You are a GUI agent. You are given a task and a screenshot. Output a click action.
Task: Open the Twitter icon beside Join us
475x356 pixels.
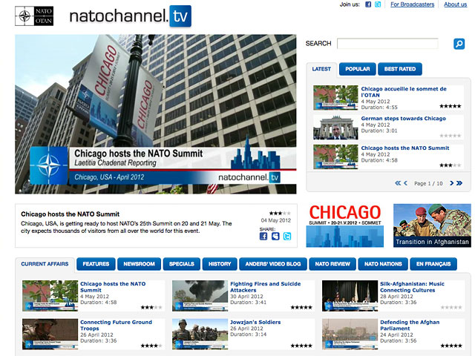click(378, 4)
